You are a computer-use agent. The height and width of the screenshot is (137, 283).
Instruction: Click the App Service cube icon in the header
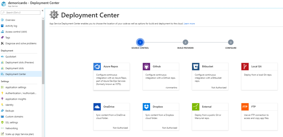pos(4,4)
